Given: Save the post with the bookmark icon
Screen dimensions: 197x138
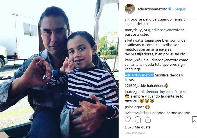Looking at the screenshot, I should 194,119.
